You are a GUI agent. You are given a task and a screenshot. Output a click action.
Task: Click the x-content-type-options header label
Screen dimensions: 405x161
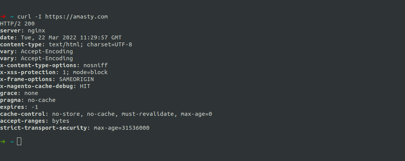tap(38, 66)
